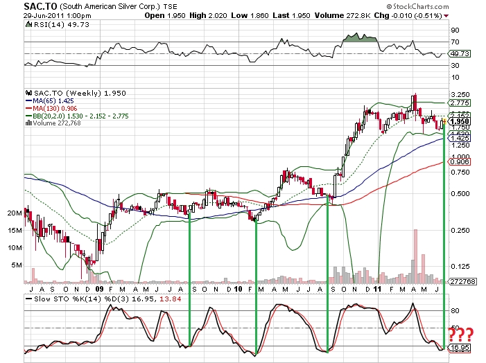Click the 3.250 price axis label
This screenshot has height=363, width=486.
[x=460, y=94]
